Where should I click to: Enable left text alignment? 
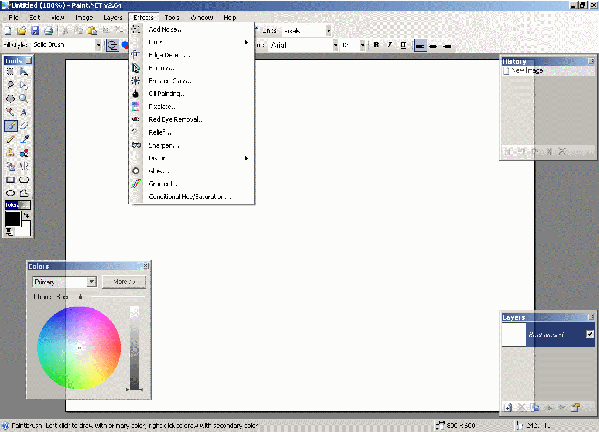[420, 45]
